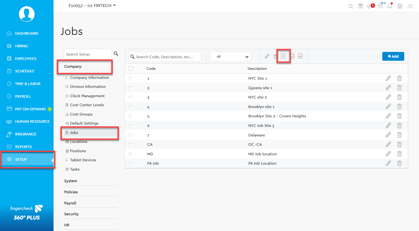The width and height of the screenshot is (419, 231).
Task: Edit the PA Job Location row
Action: tap(388, 163)
